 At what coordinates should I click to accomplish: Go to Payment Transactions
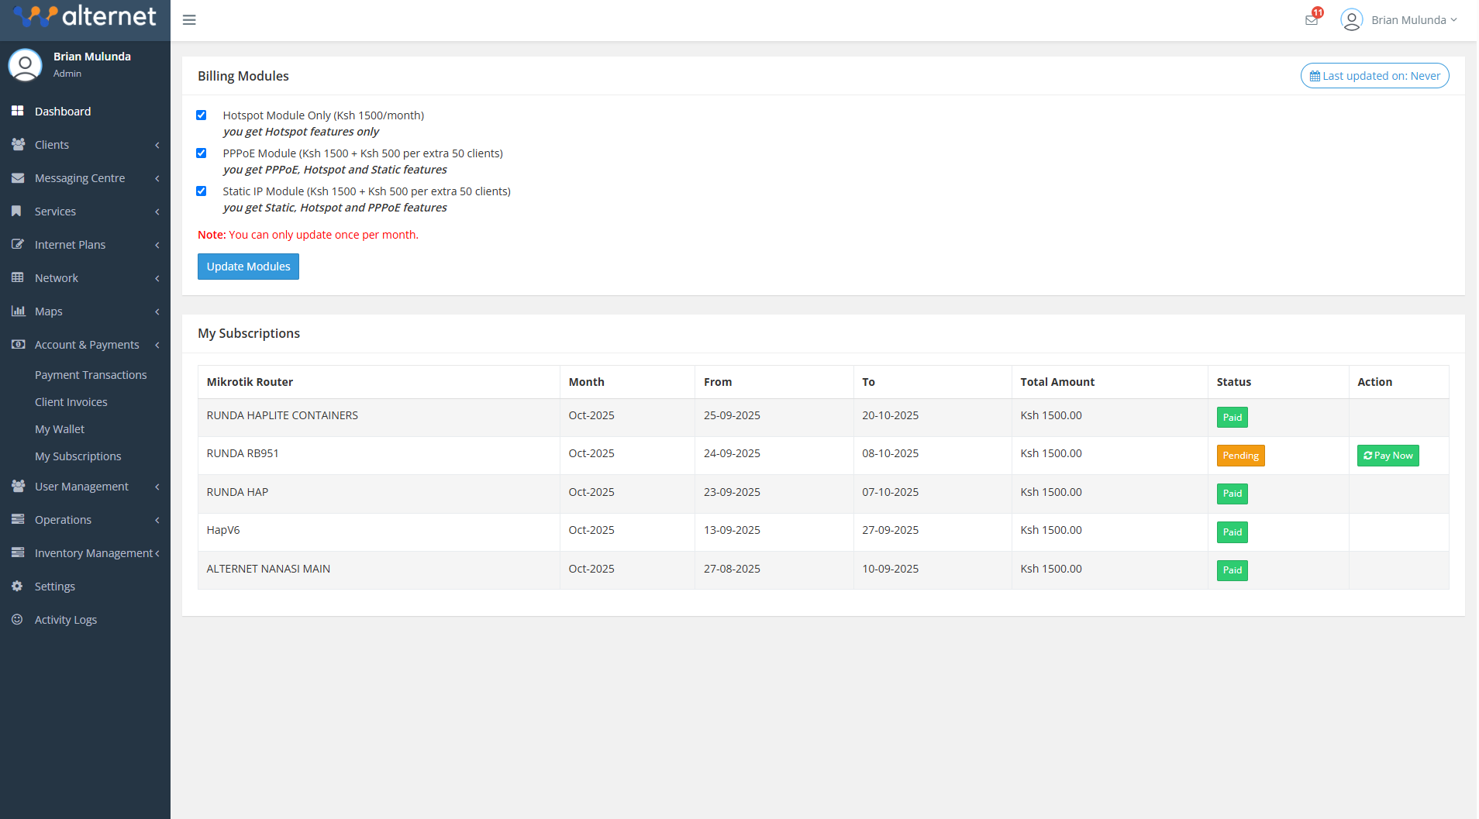tap(91, 374)
